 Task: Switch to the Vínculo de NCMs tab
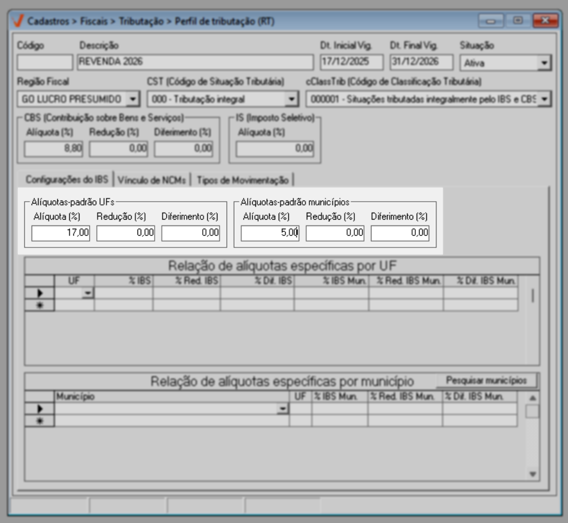[x=153, y=180]
